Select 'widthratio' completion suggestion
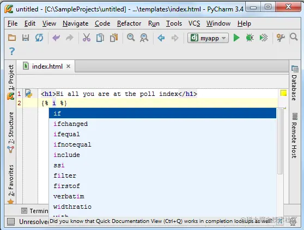Screen dimensions: 304x230 click(162, 207)
